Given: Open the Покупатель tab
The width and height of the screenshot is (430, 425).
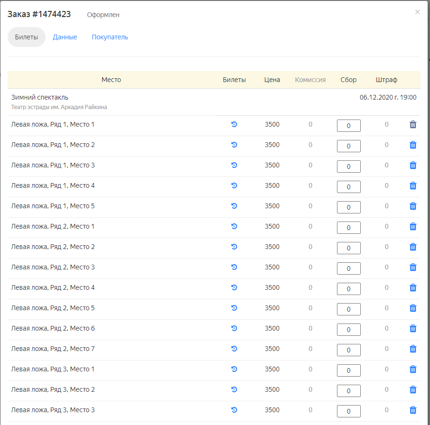Looking at the screenshot, I should coord(110,37).
